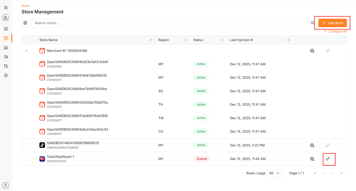Open settings gear for TwilioTestStore1-1
The image size is (356, 191).
[x=312, y=159]
